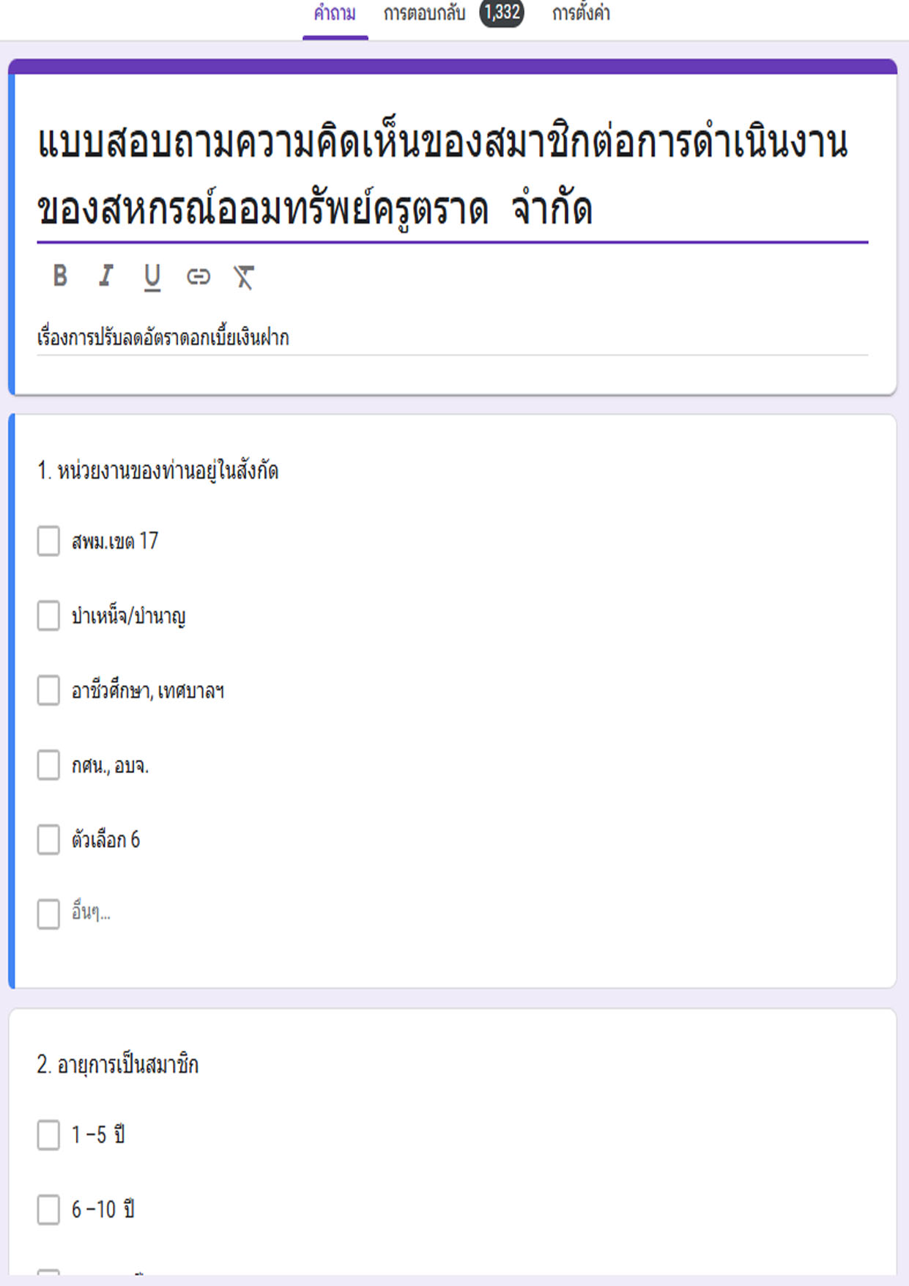The image size is (909, 1286).
Task: Check the 1-5 ปี membership option
Action: (x=48, y=1134)
